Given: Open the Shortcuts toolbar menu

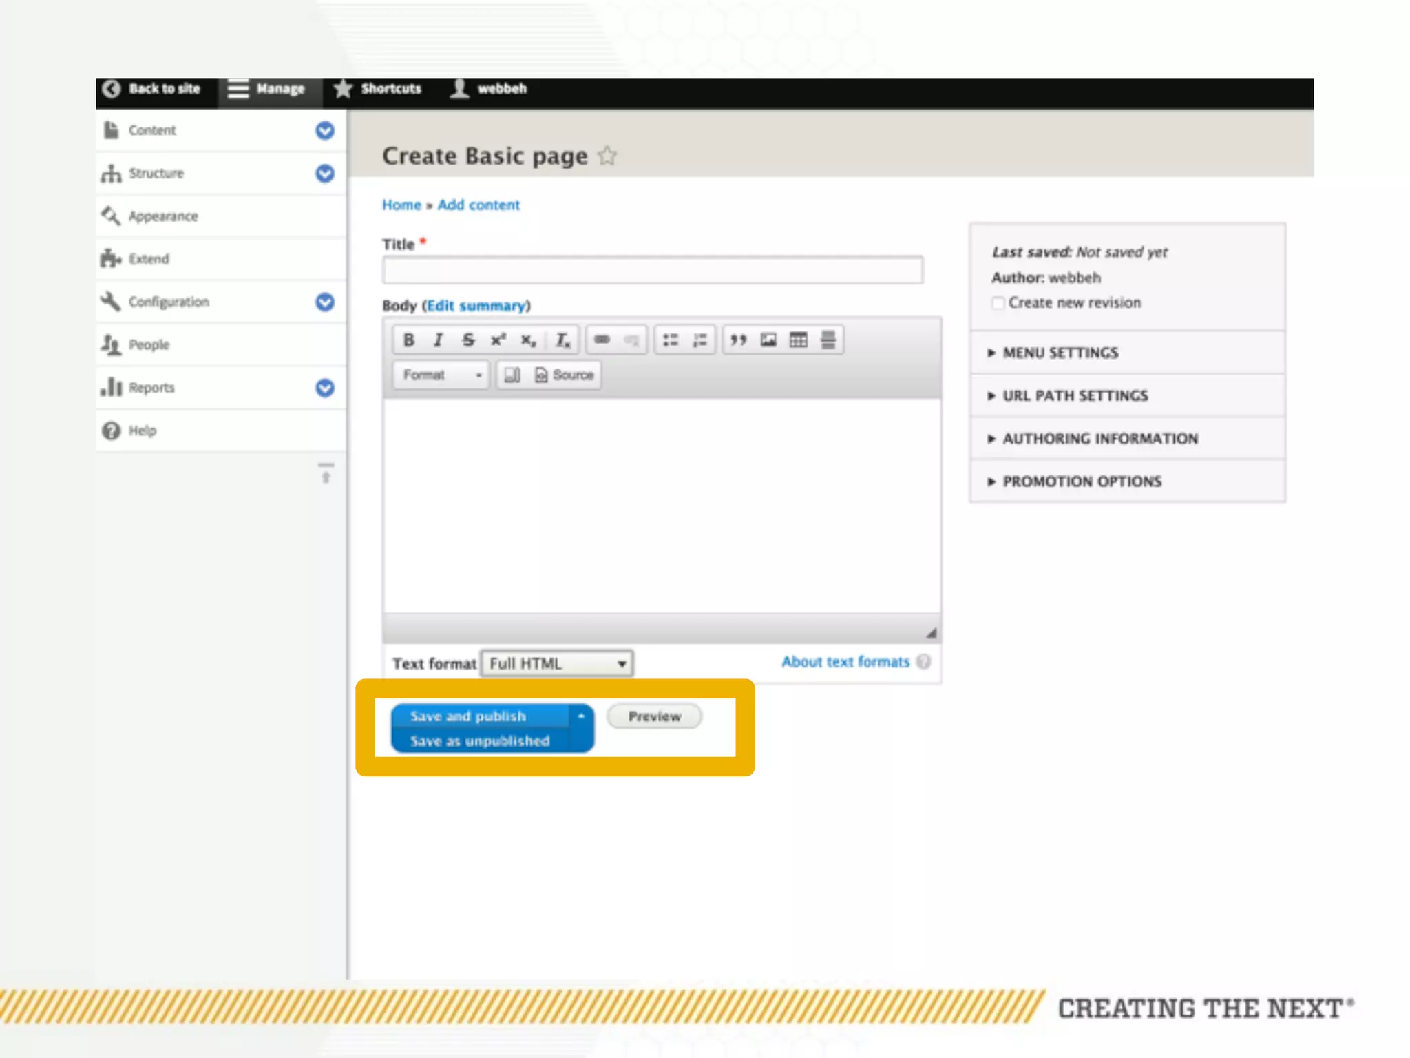Looking at the screenshot, I should [x=378, y=89].
